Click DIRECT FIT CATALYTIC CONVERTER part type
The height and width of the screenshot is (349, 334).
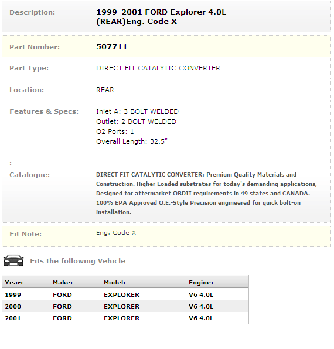click(x=158, y=68)
